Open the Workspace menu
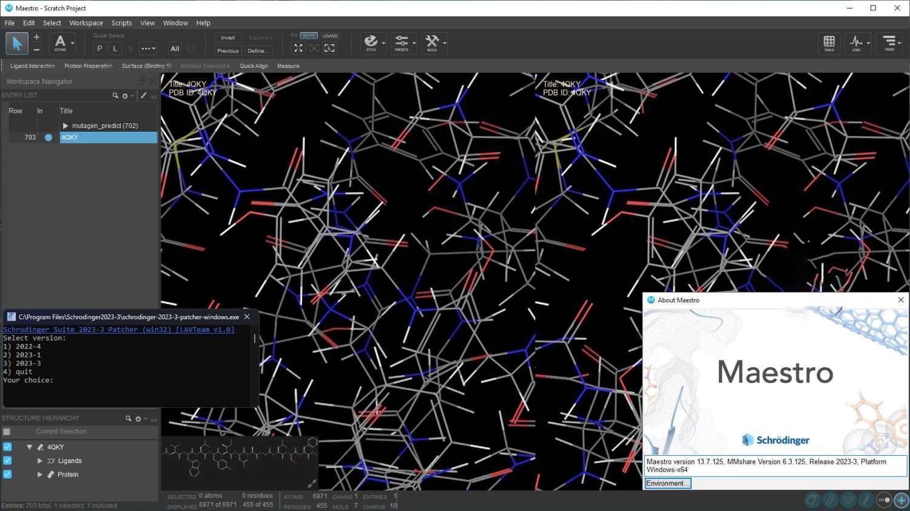The image size is (910, 511). 86,23
